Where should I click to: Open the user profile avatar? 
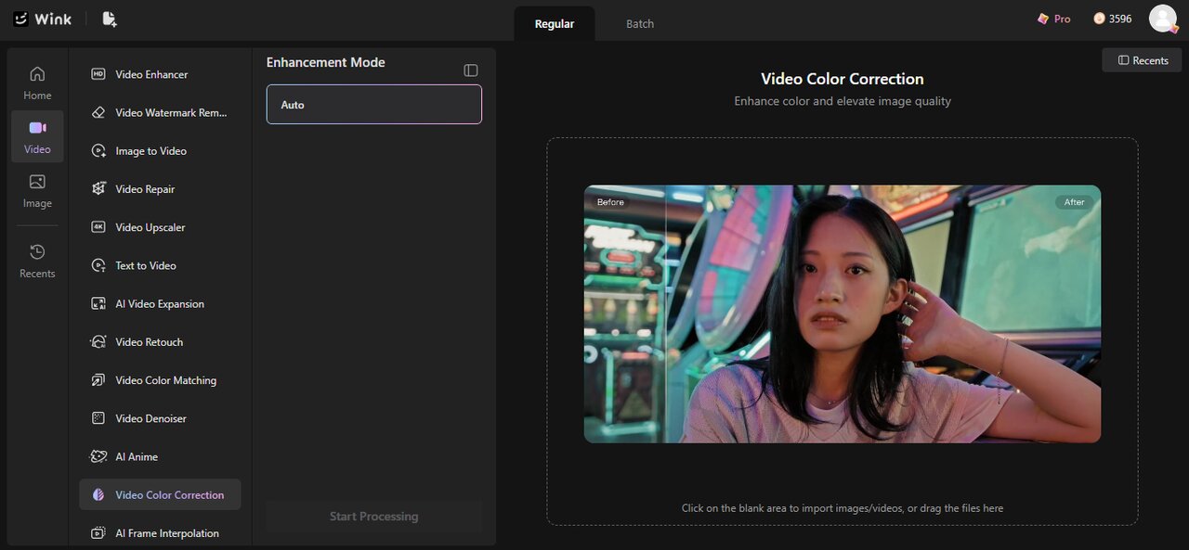point(1163,19)
